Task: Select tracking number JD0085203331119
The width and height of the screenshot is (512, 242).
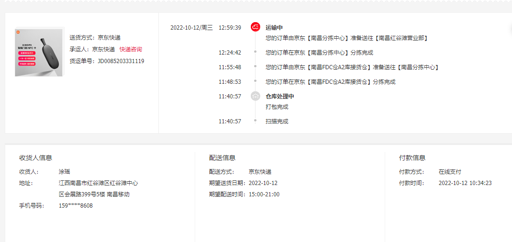Action: pyautogui.click(x=121, y=61)
